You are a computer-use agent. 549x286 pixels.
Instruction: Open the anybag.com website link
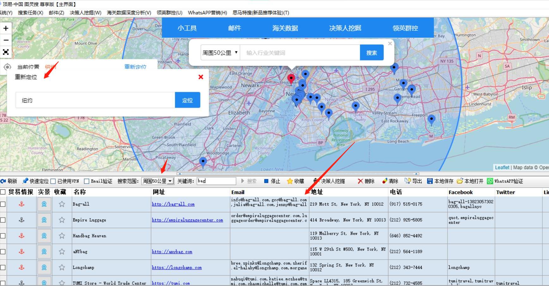tap(172, 251)
